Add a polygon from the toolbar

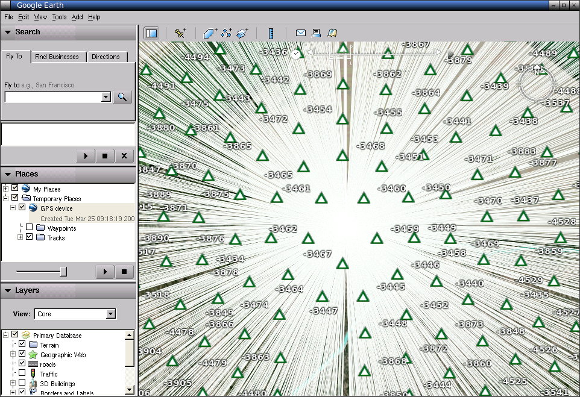point(210,33)
